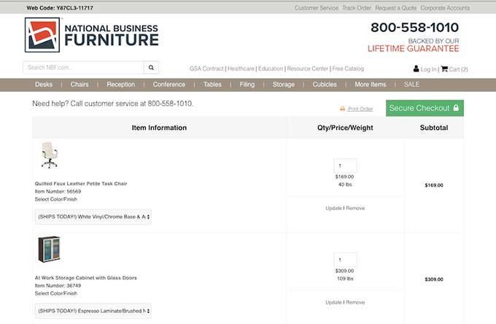Open the Conference menu
Image resolution: width=496 pixels, height=324 pixels.
pyautogui.click(x=169, y=85)
